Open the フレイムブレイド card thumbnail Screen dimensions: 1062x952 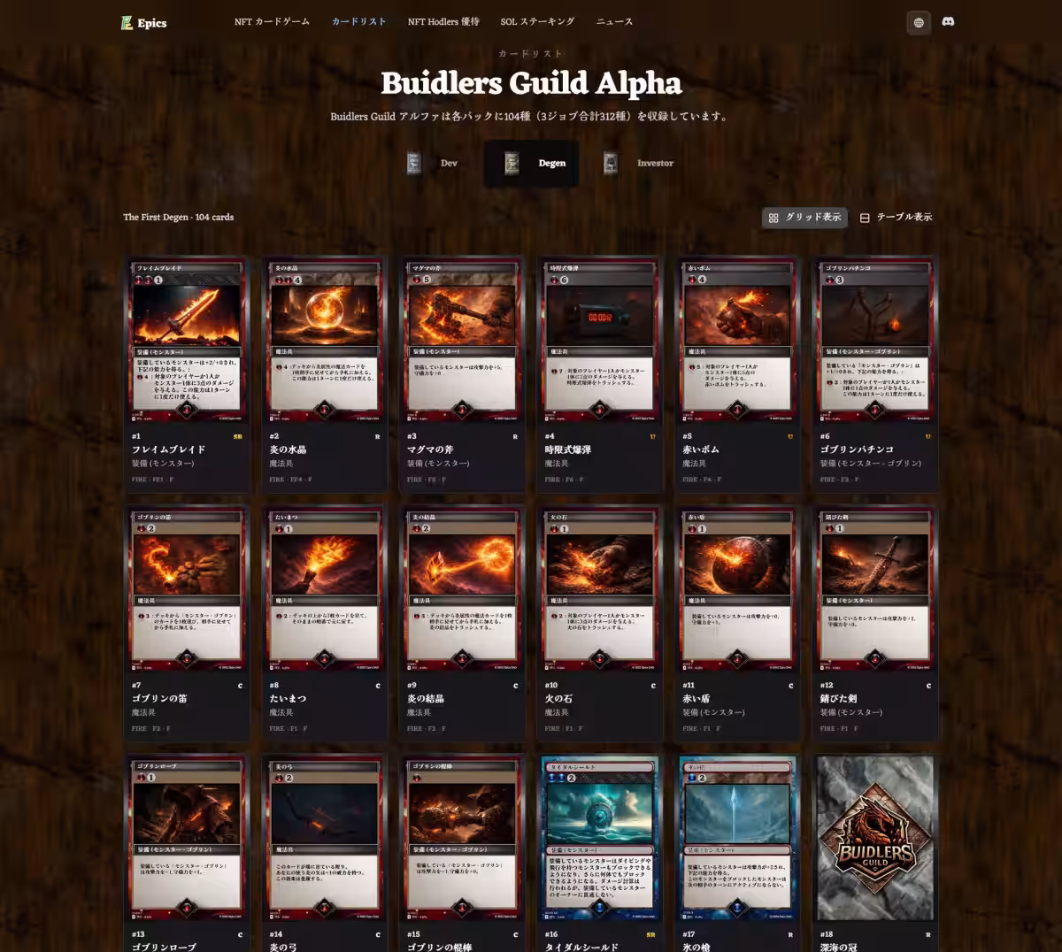click(x=187, y=340)
